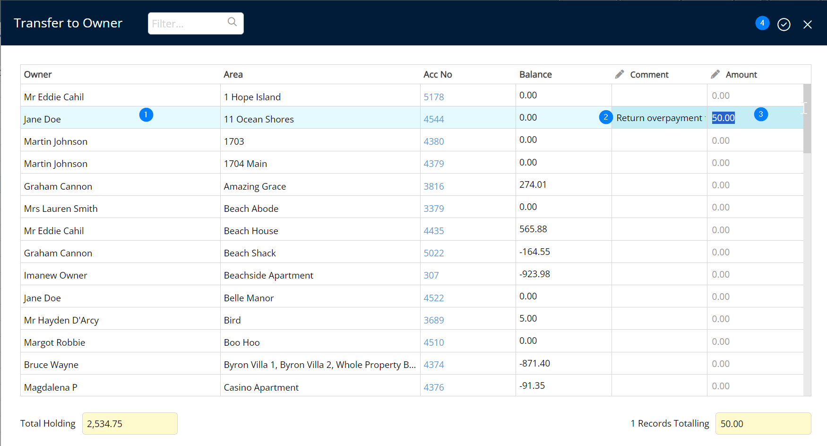This screenshot has width=827, height=446.
Task: Click the amount cell for Beach House
Action: click(754, 230)
